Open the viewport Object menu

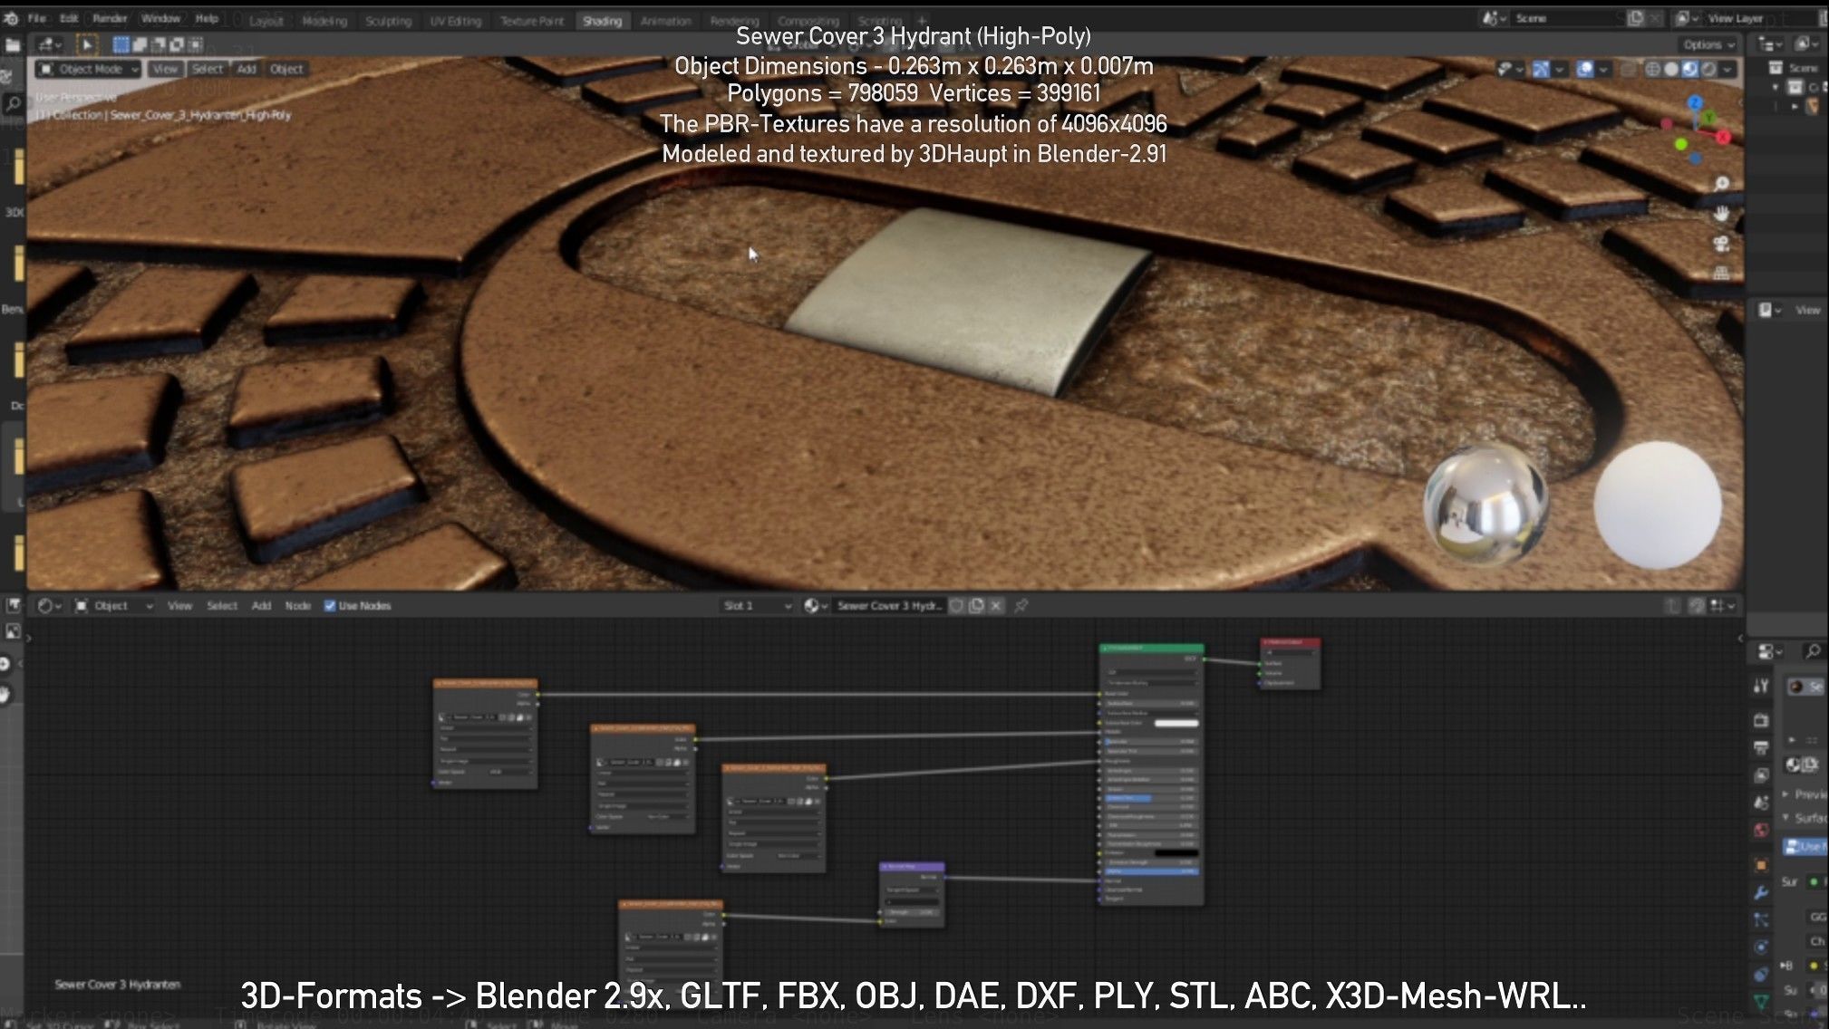point(285,69)
